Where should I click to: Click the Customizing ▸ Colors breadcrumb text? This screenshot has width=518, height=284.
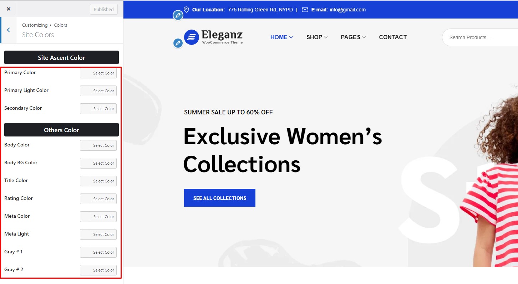pos(45,25)
